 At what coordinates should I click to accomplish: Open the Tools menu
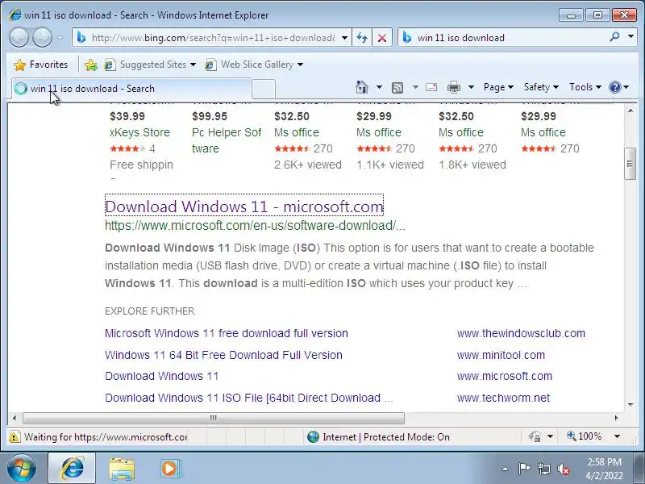pos(585,87)
